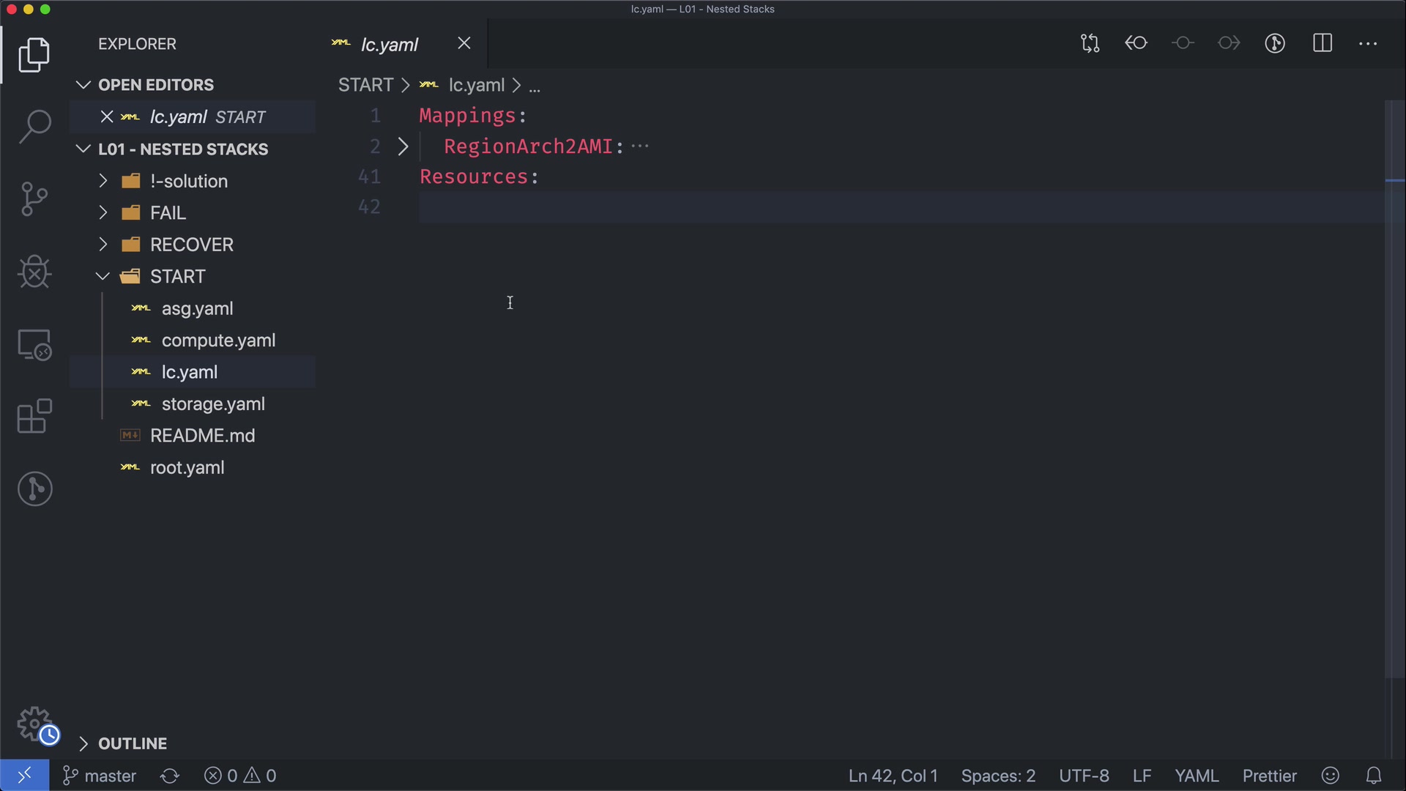The width and height of the screenshot is (1406, 791).
Task: Expand the OUTLINE section
Action: [133, 743]
